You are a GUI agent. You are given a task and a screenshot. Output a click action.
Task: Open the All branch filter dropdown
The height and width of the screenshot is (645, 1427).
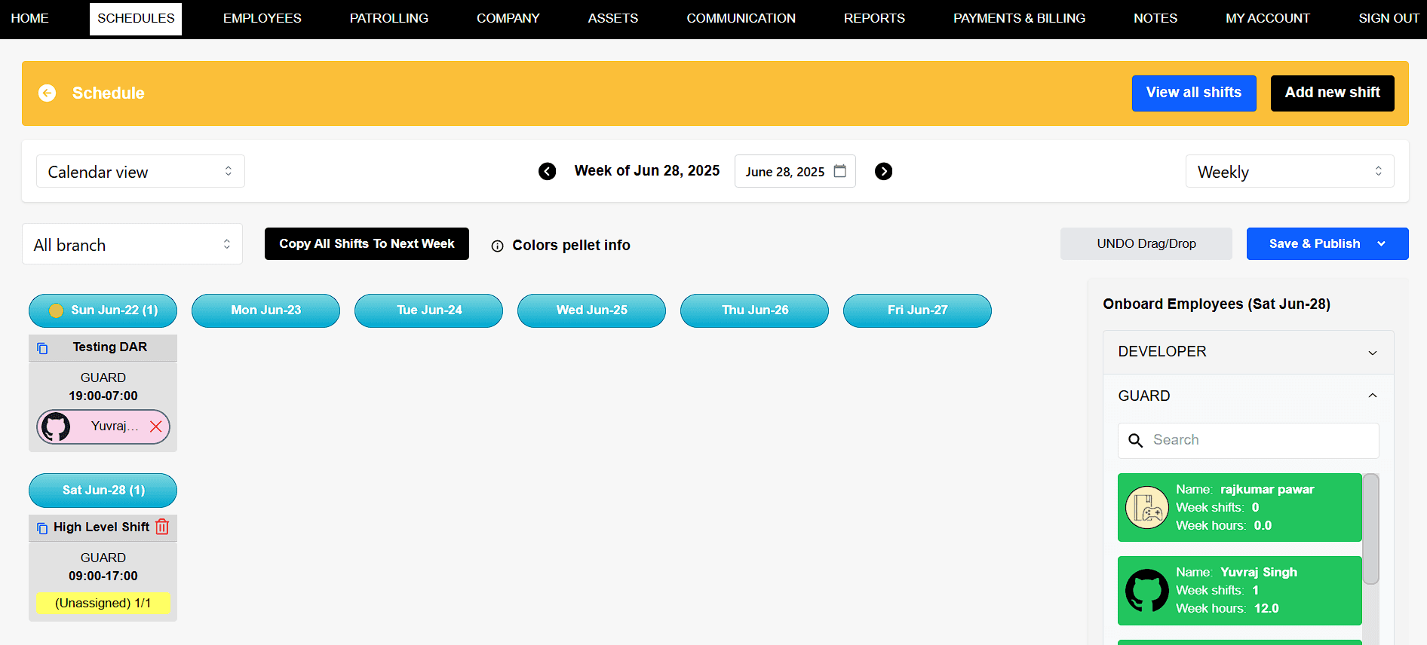pos(132,244)
